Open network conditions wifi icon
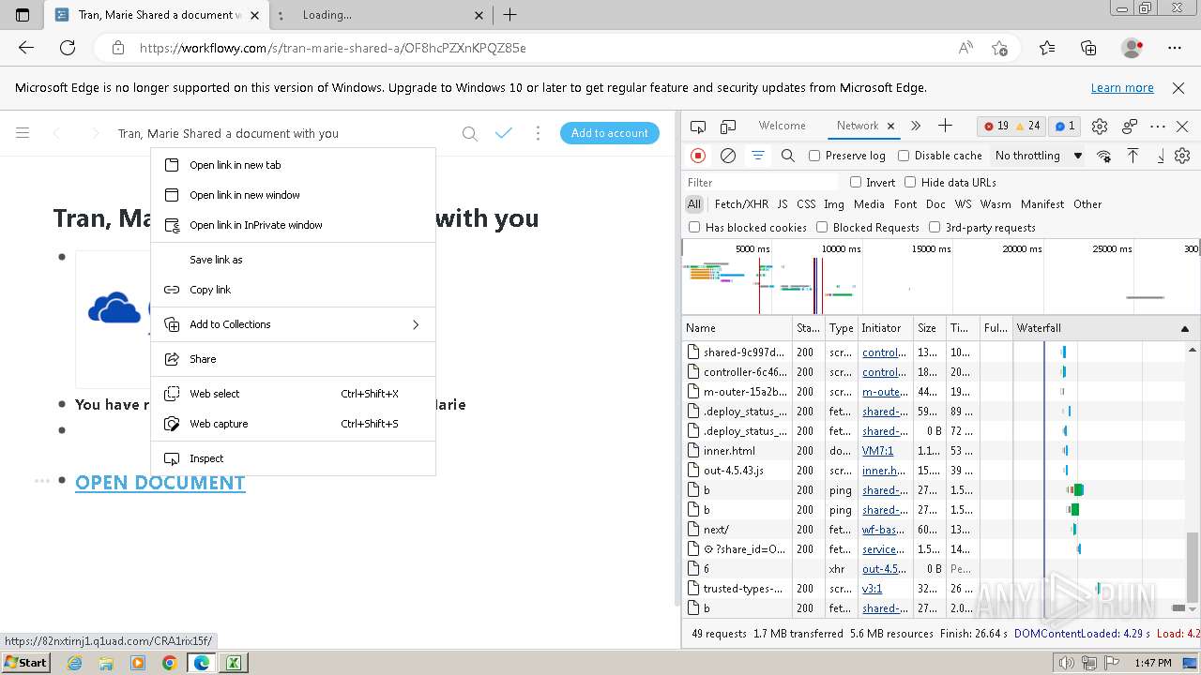Viewport: 1201px width, 675px height. click(x=1104, y=156)
